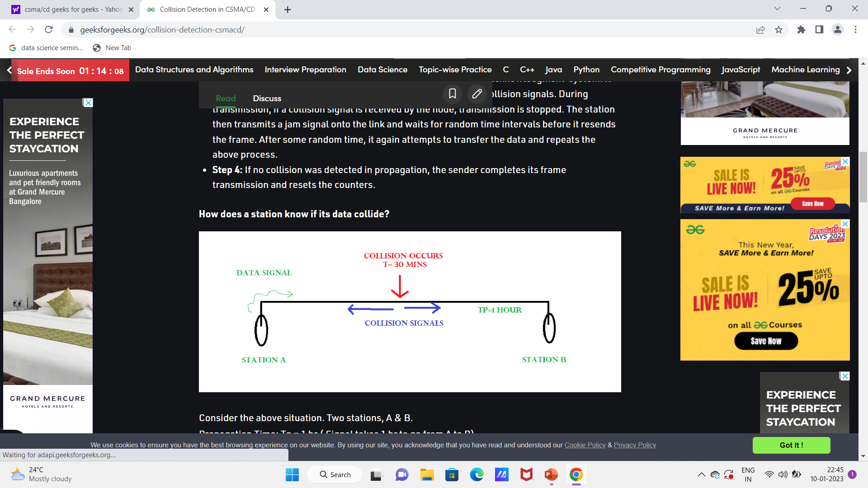Click the collision diagram image
868x488 pixels.
tap(410, 312)
